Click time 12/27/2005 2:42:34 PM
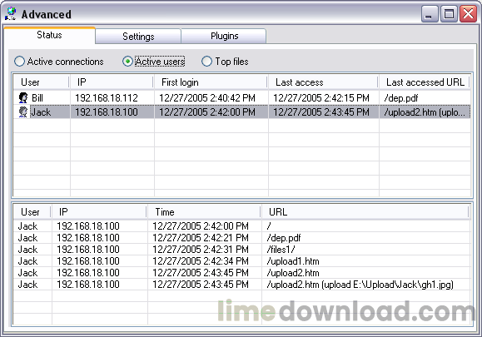 pyautogui.click(x=201, y=261)
